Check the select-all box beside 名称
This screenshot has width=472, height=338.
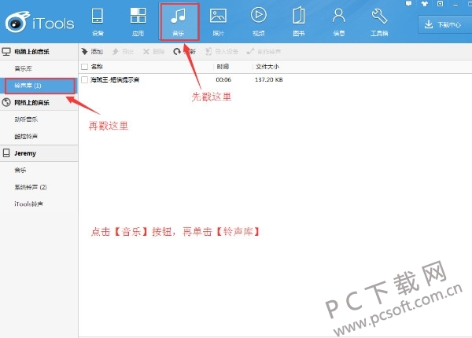[85, 67]
